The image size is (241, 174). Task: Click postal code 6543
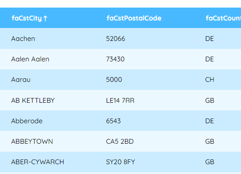[x=113, y=121]
